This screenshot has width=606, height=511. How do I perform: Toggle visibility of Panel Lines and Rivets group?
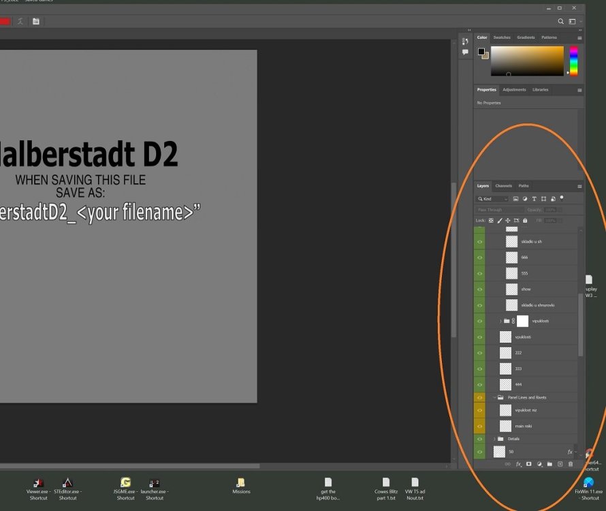[x=479, y=397]
